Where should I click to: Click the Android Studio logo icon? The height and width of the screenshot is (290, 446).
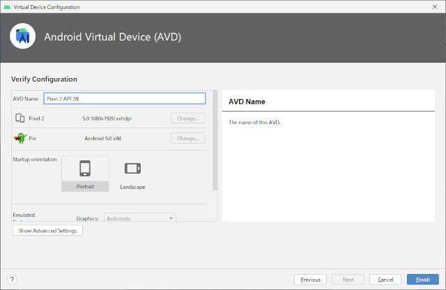(22, 36)
